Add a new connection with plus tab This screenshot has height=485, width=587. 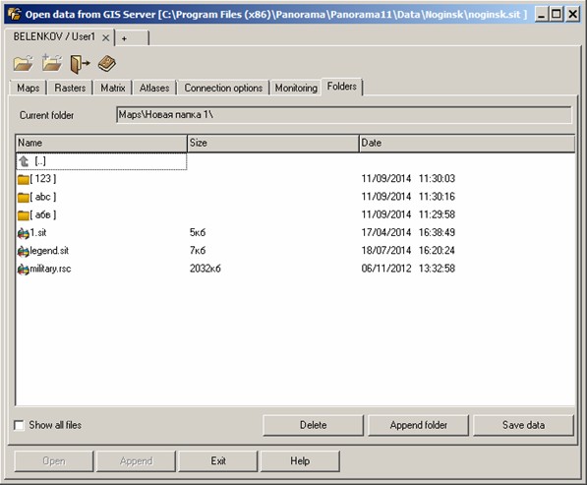click(132, 38)
